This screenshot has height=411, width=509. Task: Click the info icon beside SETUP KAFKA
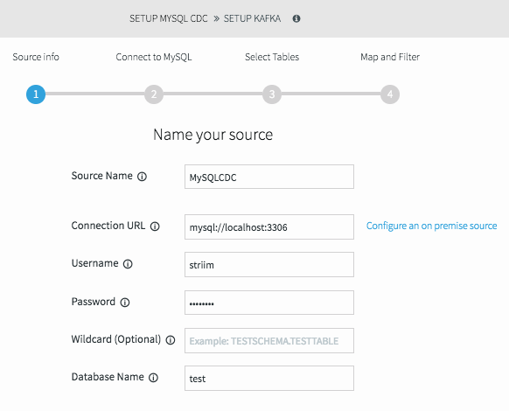pyautogui.click(x=296, y=18)
